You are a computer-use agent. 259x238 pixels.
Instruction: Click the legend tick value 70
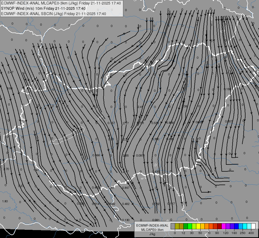pos(209,233)
